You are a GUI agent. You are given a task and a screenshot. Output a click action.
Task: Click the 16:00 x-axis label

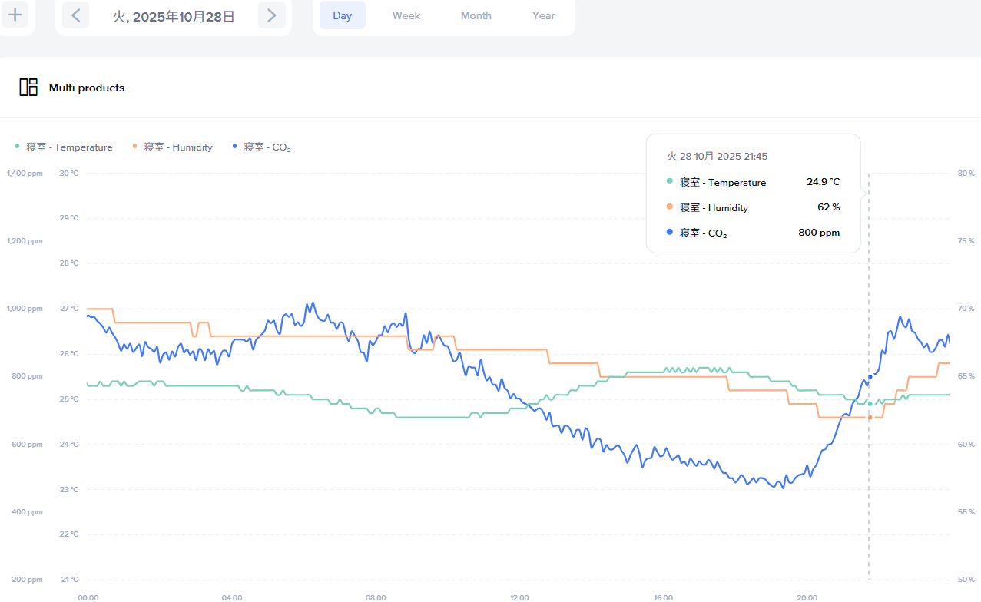664,597
